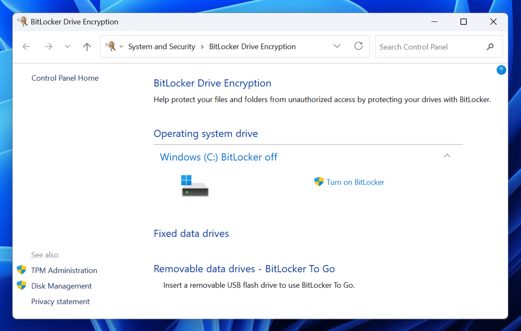Screen dimensions: 521x331
Task: Collapse the Windows (C:) BitLocker section
Action: pyautogui.click(x=447, y=155)
